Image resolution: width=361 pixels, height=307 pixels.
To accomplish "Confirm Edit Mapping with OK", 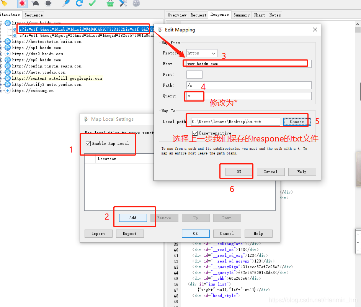I will [239, 172].
